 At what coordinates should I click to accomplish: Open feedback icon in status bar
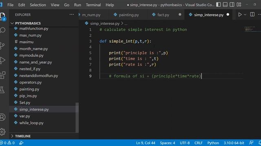[251, 143]
